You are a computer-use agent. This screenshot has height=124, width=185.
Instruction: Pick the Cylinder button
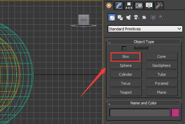click(x=126, y=74)
